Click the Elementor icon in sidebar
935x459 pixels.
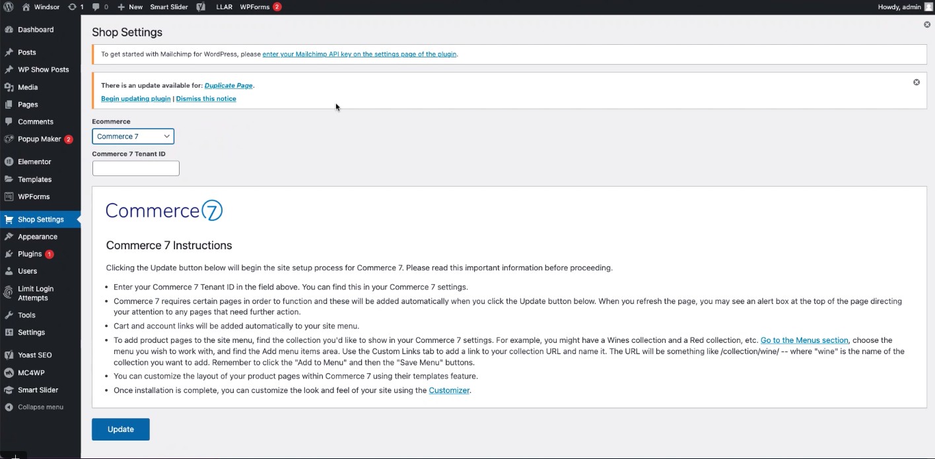coord(9,162)
